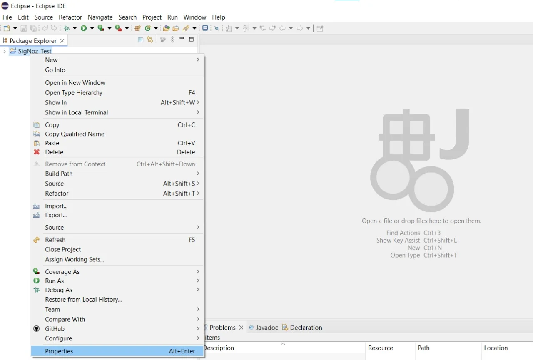The height and width of the screenshot is (360, 533).
Task: Choose Properties from the context menu
Action: tap(117, 351)
